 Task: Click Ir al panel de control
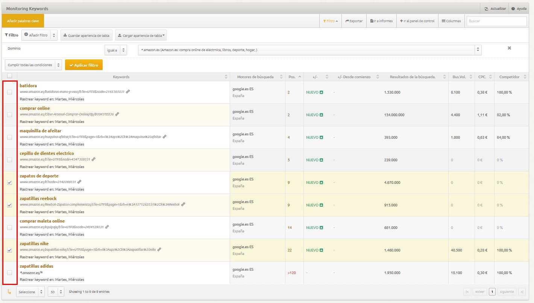[417, 21]
